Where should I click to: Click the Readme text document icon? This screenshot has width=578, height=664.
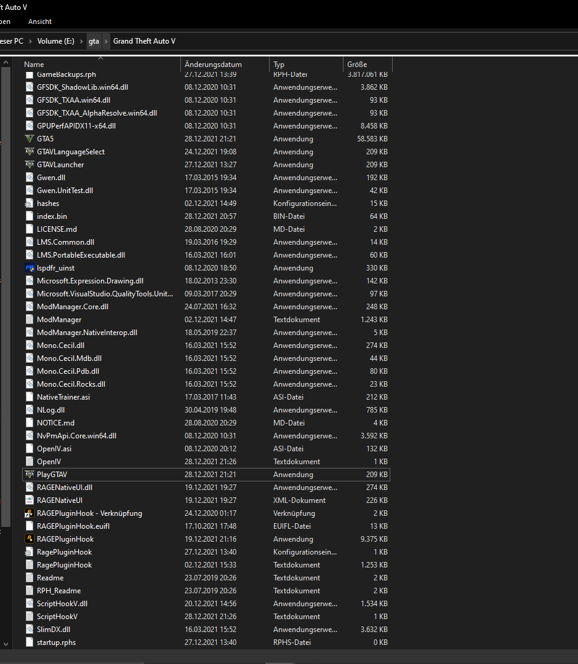(30, 577)
